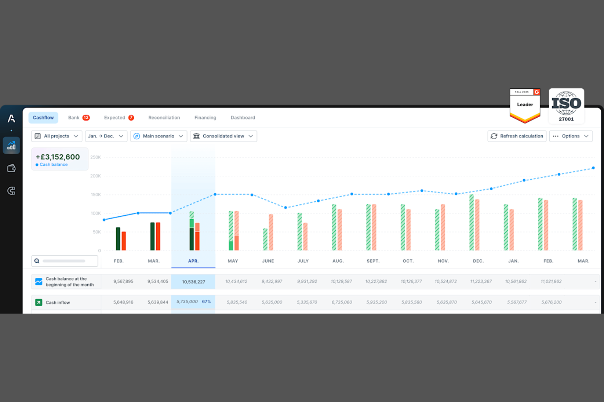Click the G-shaped icon at the sidebar bottom
This screenshot has width=604, height=402.
[11, 191]
